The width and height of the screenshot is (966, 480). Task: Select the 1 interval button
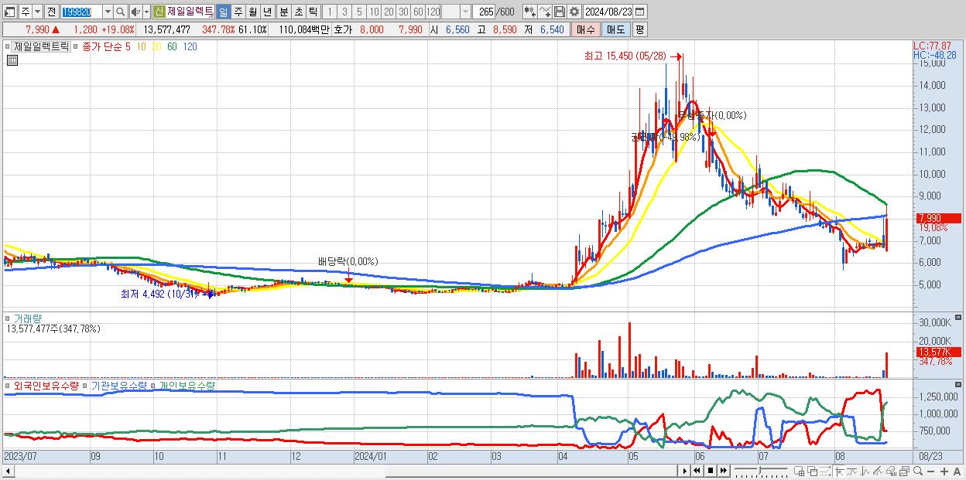click(330, 12)
